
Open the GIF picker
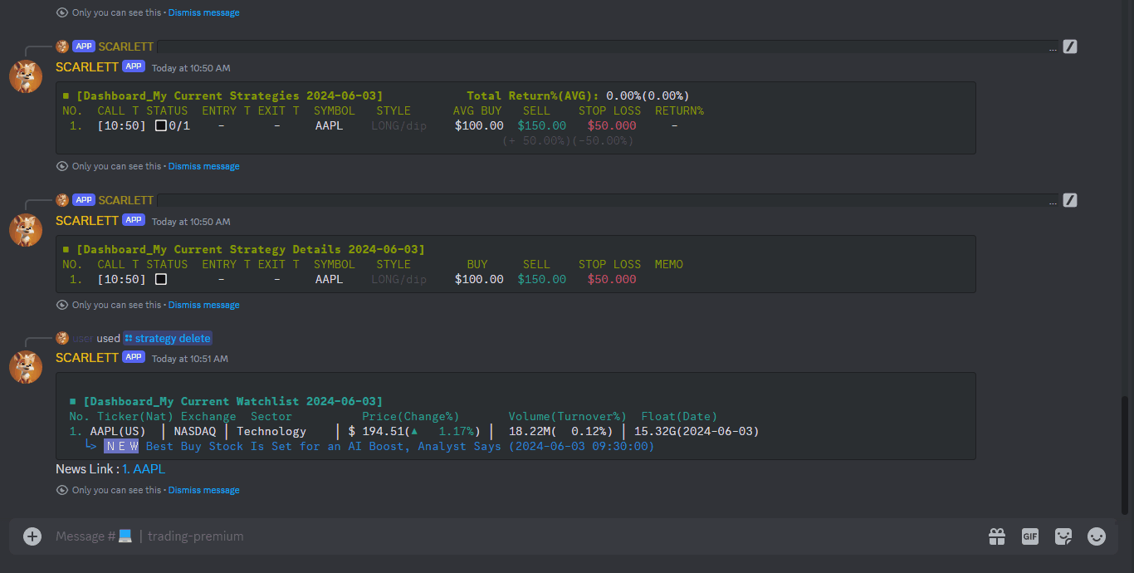pos(1030,536)
